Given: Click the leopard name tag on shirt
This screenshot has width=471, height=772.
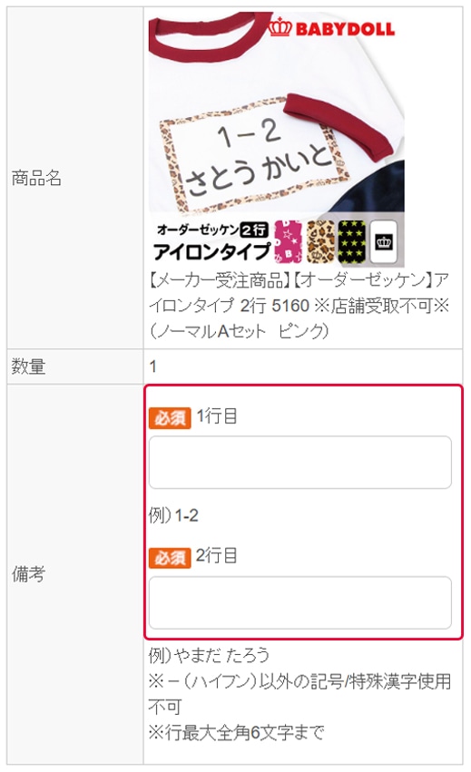Looking at the screenshot, I should point(254,155).
